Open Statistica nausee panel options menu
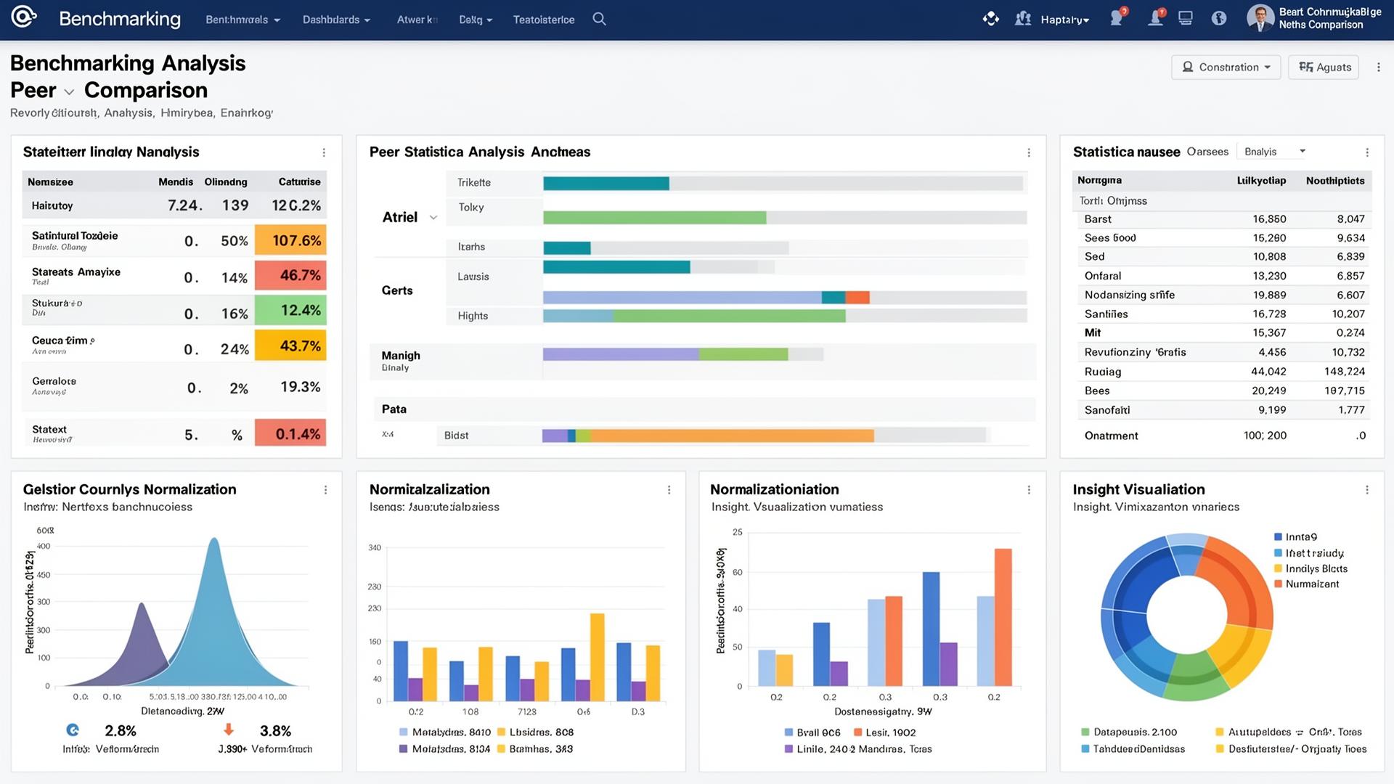 pos(1367,152)
